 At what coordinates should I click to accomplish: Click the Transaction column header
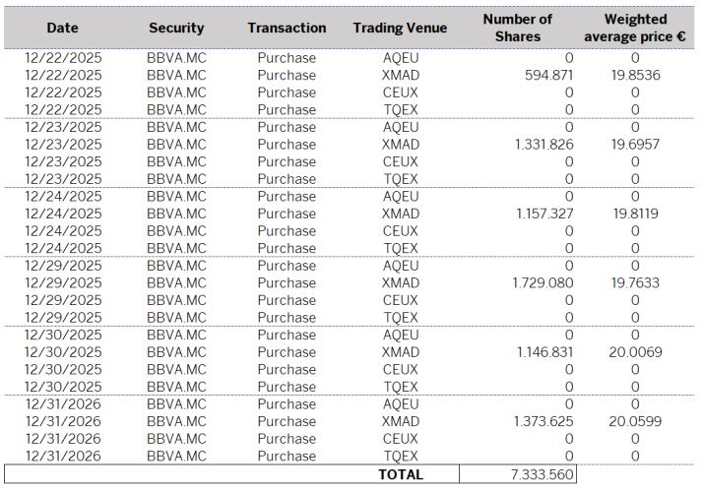click(287, 29)
